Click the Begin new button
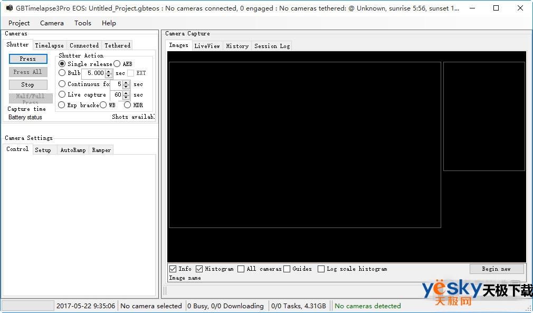 point(496,269)
